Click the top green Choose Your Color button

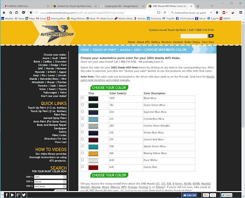pyautogui.click(x=109, y=88)
